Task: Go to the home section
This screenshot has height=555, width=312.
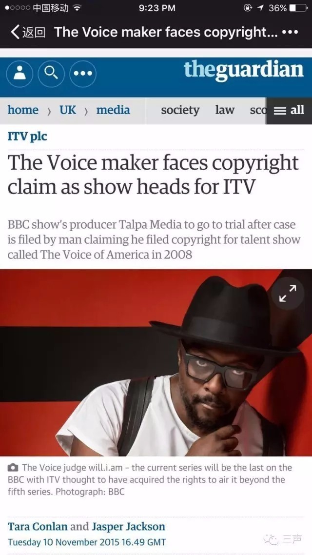Action: pos(23,110)
